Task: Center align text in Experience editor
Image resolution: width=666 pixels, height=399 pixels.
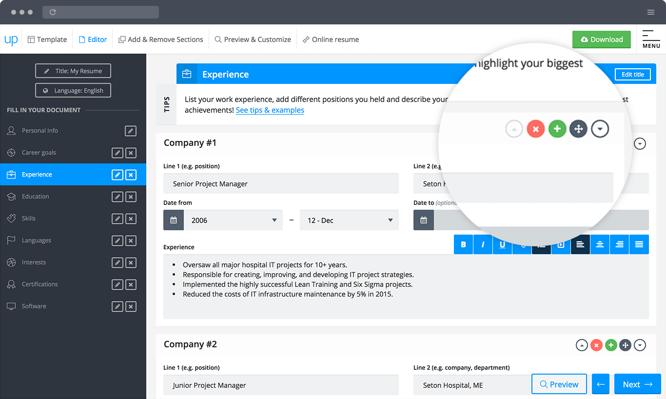Action: pos(600,244)
